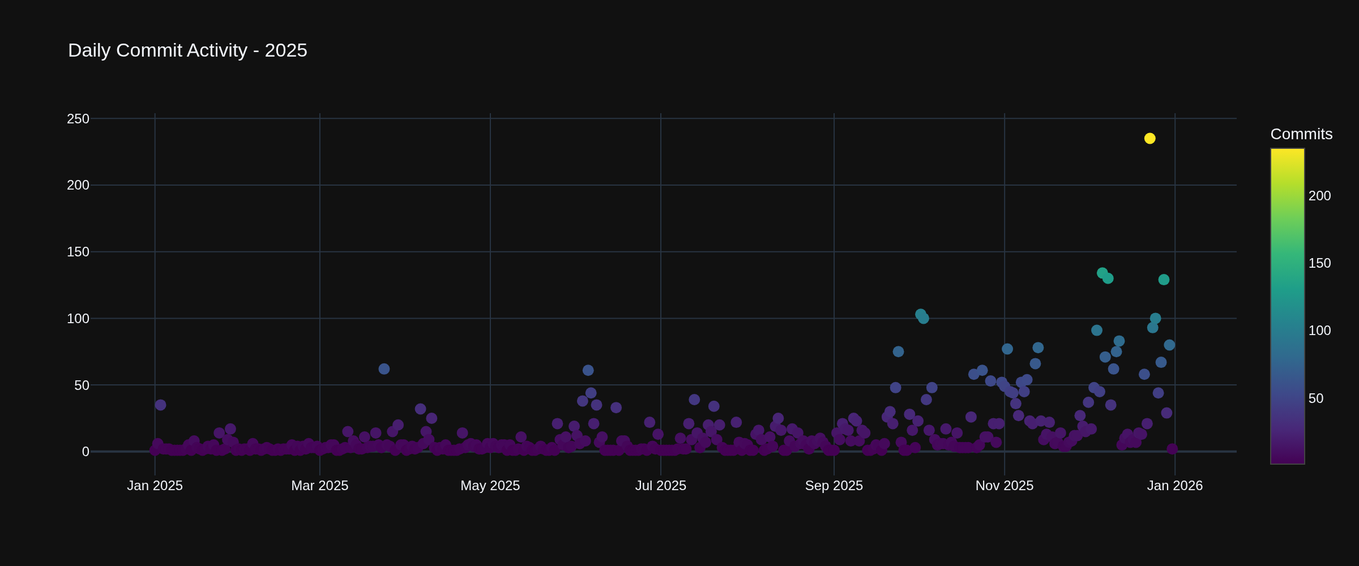
Task: Select the Jan 2025 axis label
Action: click(155, 485)
